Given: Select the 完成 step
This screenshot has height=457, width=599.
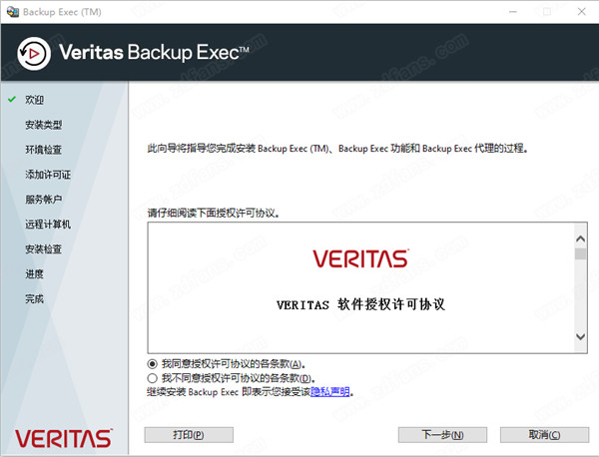Looking at the screenshot, I should [34, 298].
